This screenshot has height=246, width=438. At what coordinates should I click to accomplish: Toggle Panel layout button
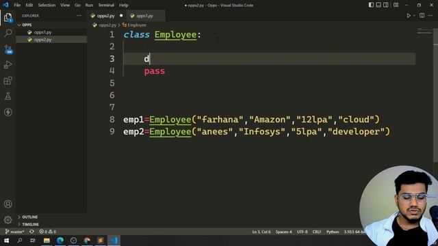point(378,5)
